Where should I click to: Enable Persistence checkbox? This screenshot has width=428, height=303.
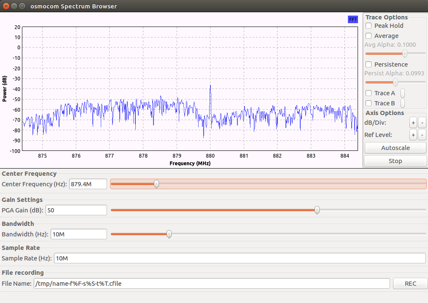(x=369, y=64)
